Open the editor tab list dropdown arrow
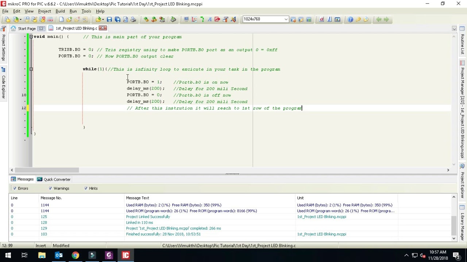This screenshot has height=262, width=467. pyautogui.click(x=454, y=28)
